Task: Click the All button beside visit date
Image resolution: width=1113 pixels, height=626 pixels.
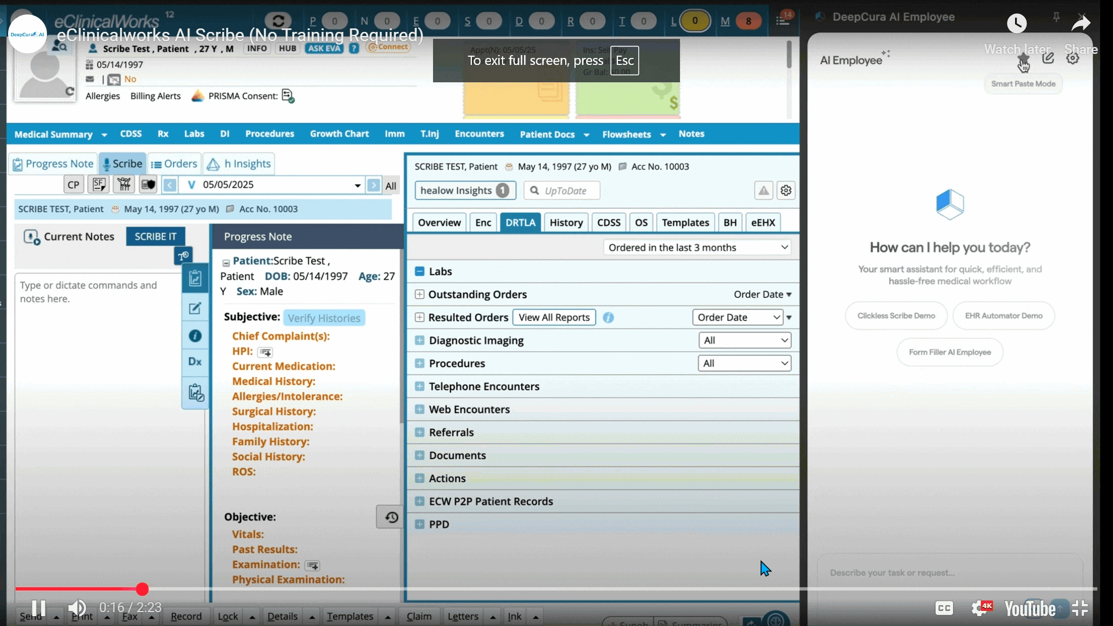Action: tap(391, 185)
